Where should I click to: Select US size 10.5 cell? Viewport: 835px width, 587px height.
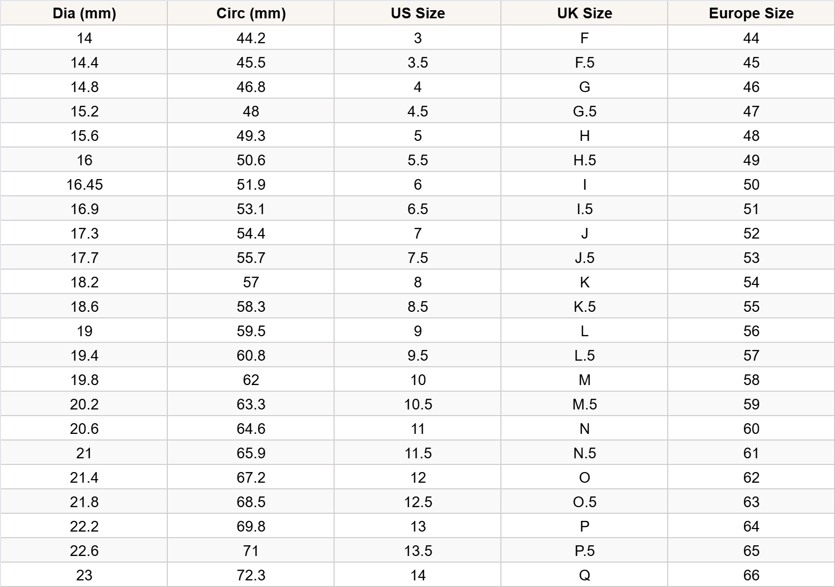pos(417,404)
